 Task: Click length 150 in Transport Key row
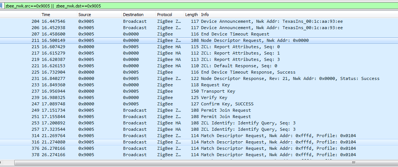[195, 91]
